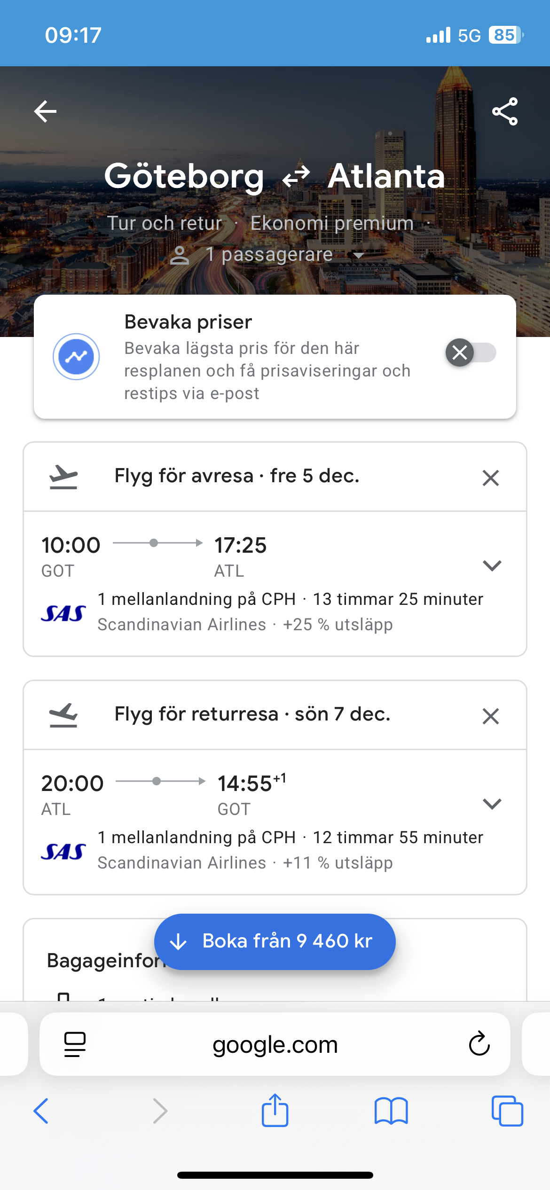The image size is (550, 1190).
Task: Expand the 20:00 ATL return flight details
Action: tap(492, 804)
